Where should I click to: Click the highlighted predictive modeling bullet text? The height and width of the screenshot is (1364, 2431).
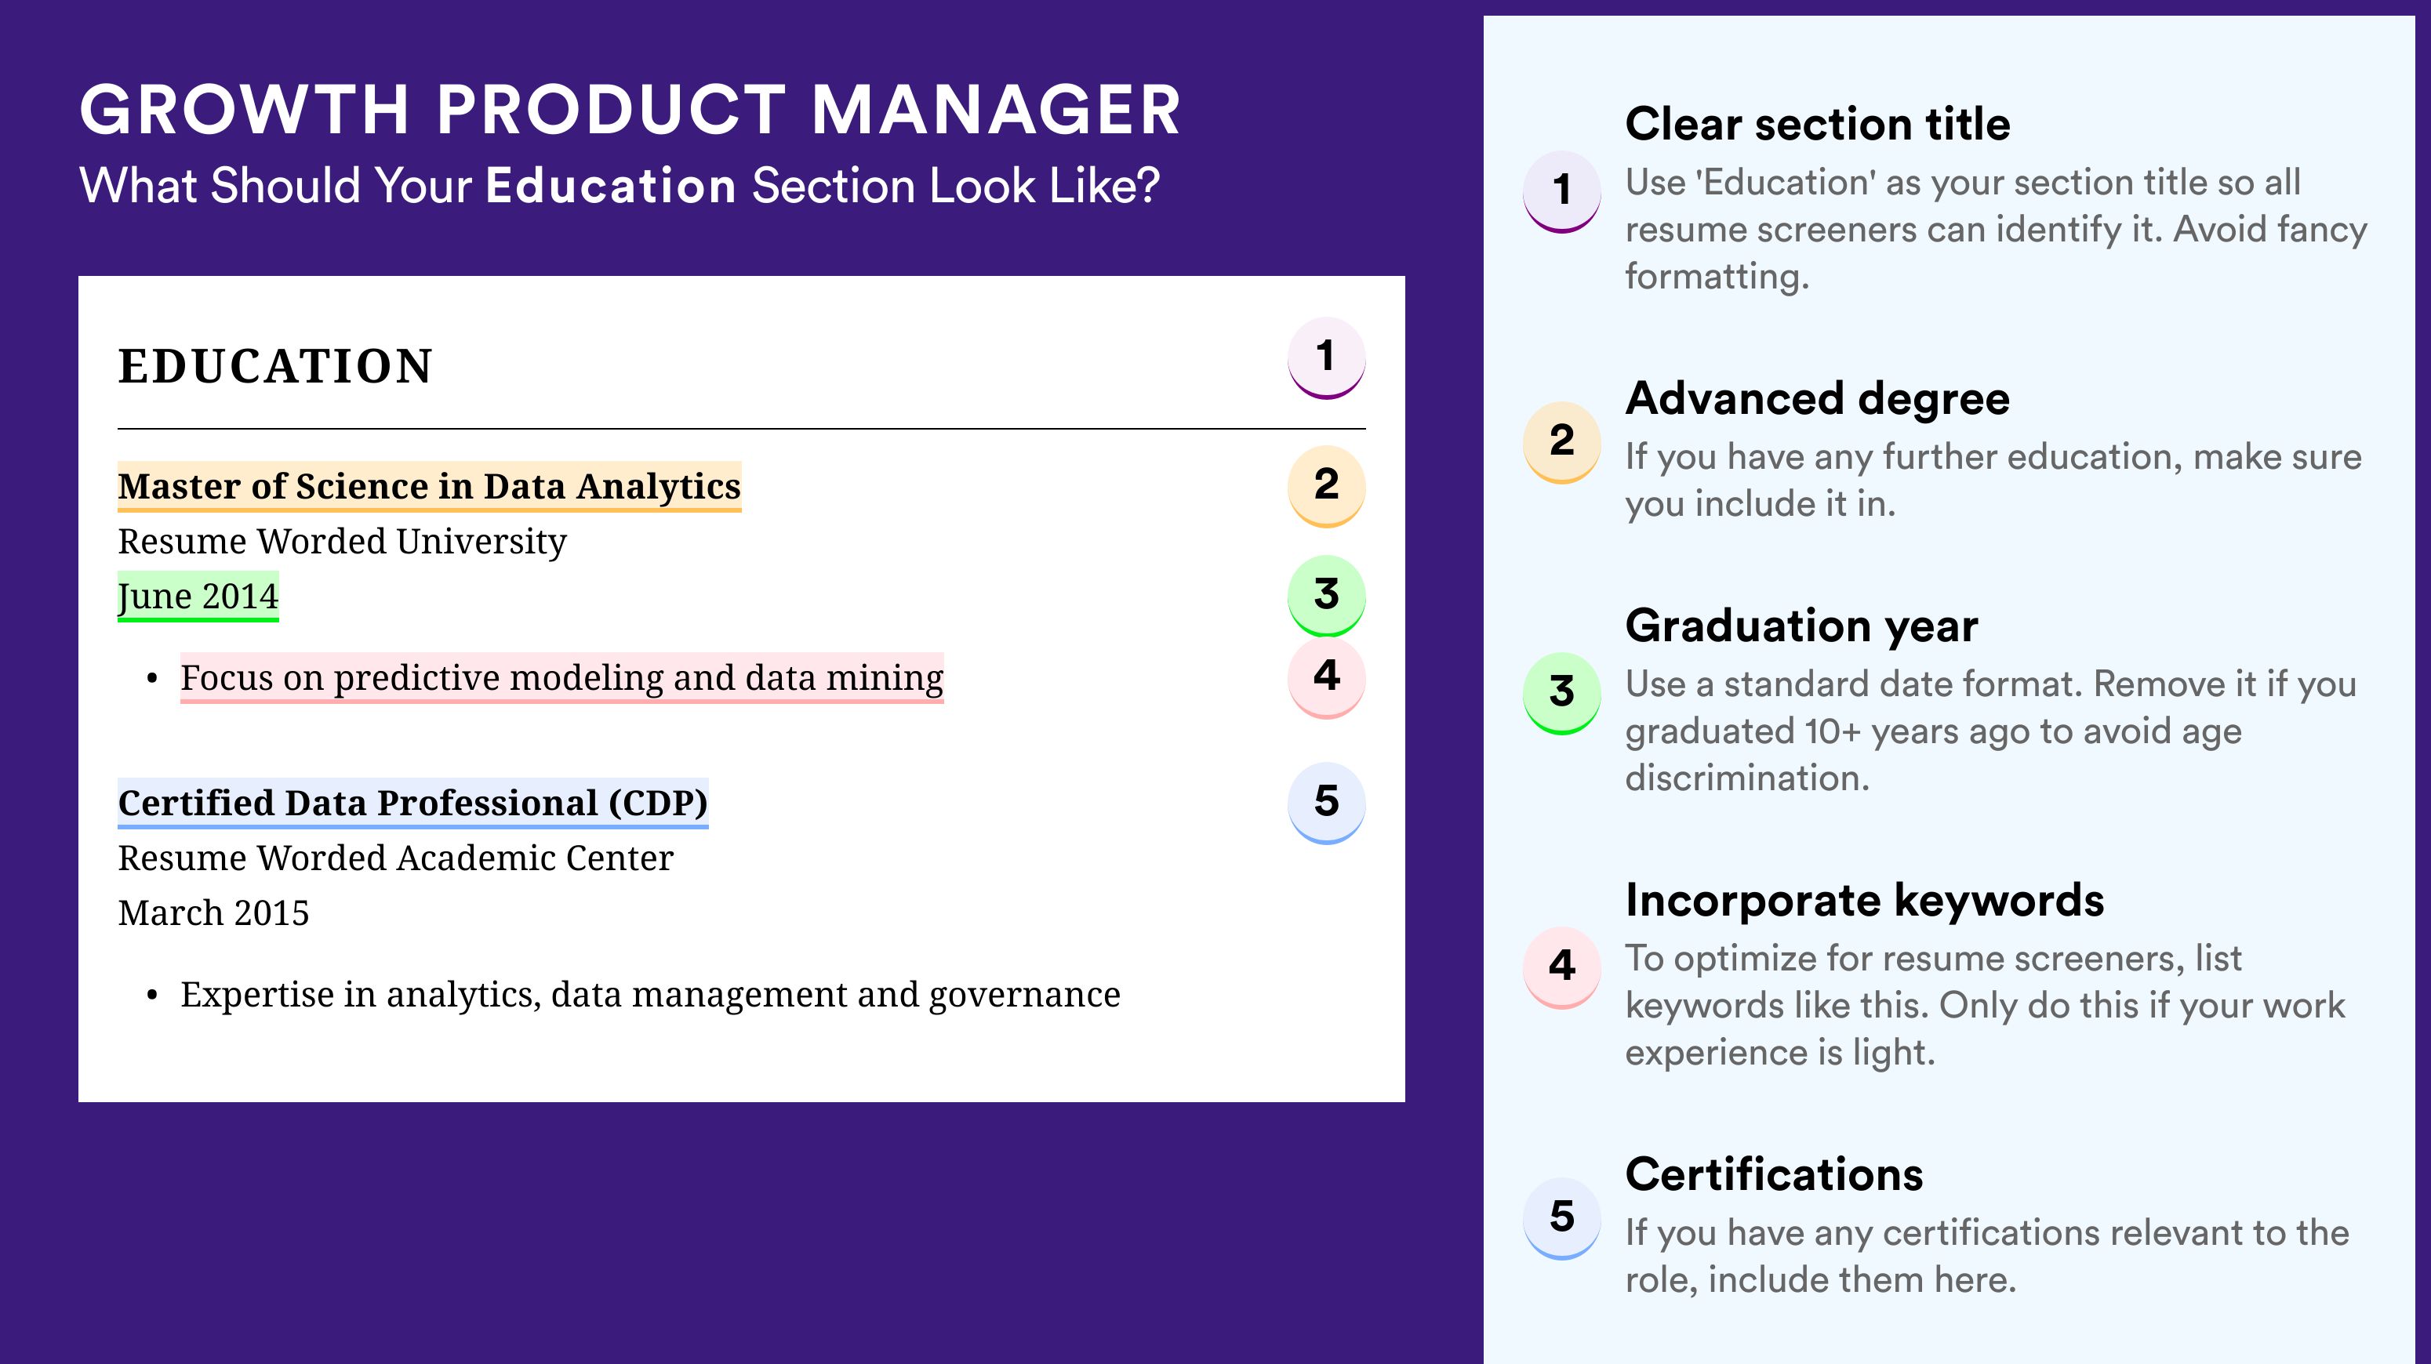click(561, 678)
